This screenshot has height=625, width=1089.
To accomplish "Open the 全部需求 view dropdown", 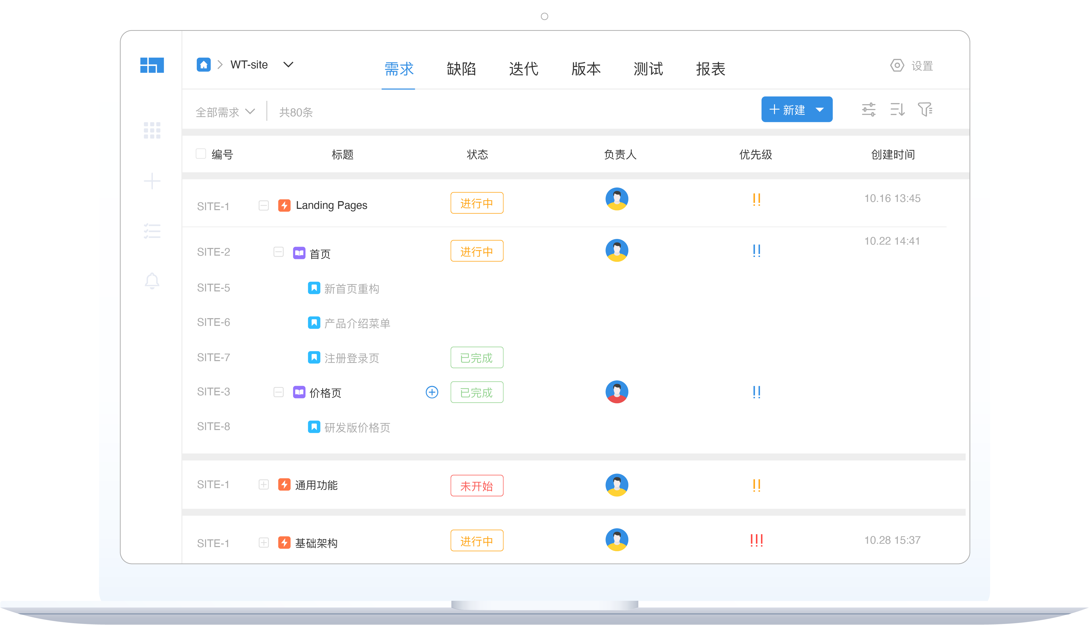I will coord(225,112).
